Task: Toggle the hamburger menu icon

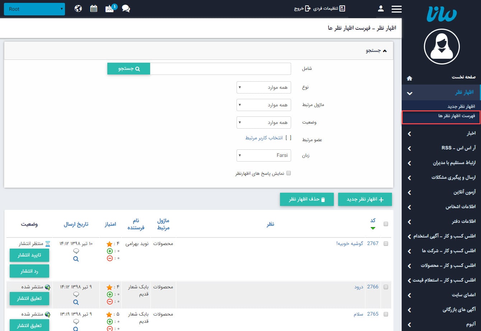Action: coord(396,9)
